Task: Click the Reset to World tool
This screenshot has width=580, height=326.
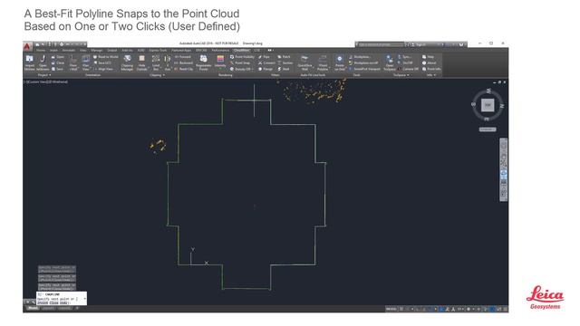Action: pos(106,57)
